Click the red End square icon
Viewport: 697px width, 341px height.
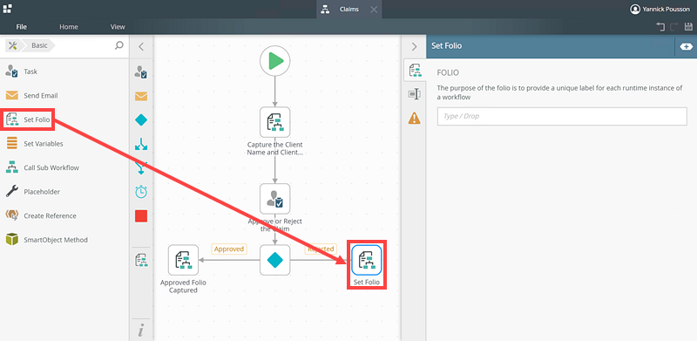[x=141, y=216]
